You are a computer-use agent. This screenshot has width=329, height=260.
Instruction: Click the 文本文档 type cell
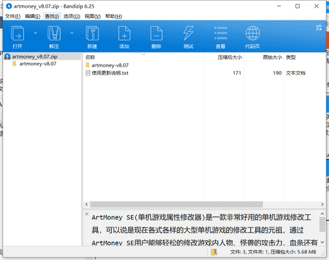(296, 73)
